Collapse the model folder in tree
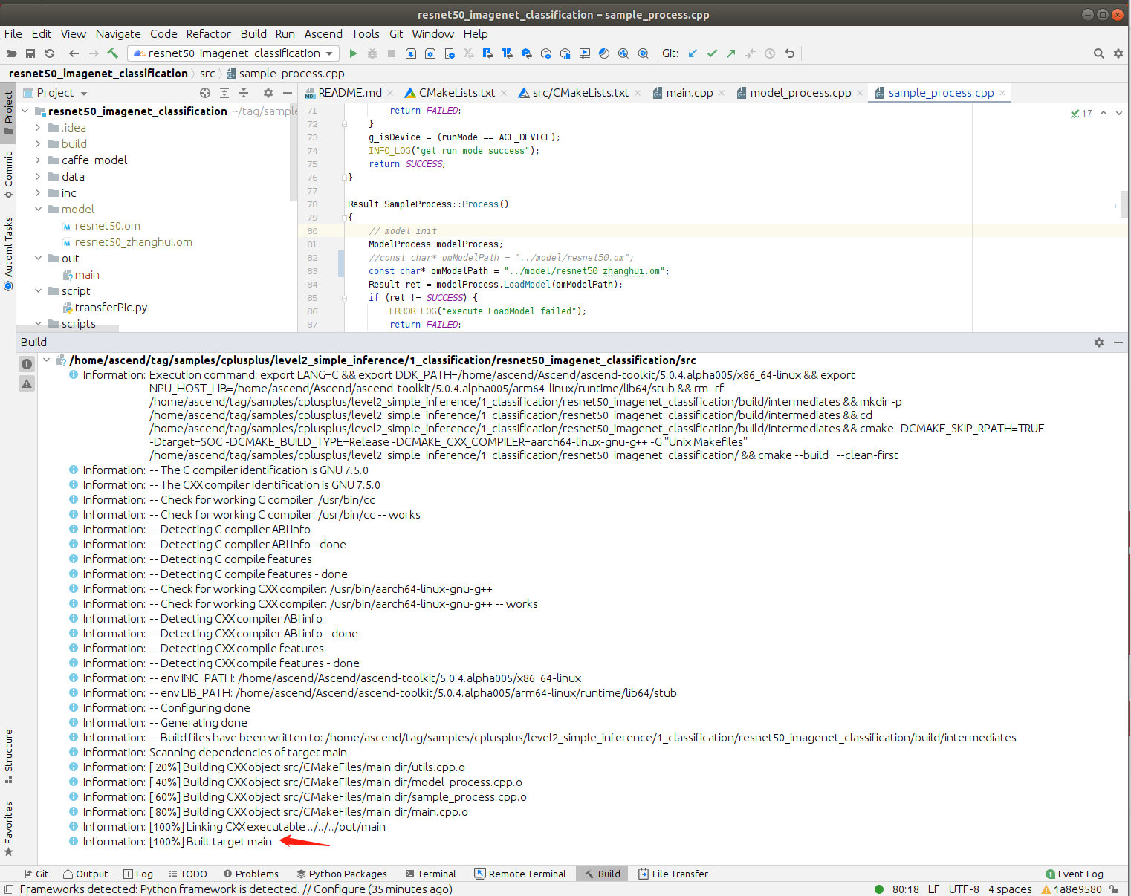Image resolution: width=1131 pixels, height=896 pixels. [38, 210]
